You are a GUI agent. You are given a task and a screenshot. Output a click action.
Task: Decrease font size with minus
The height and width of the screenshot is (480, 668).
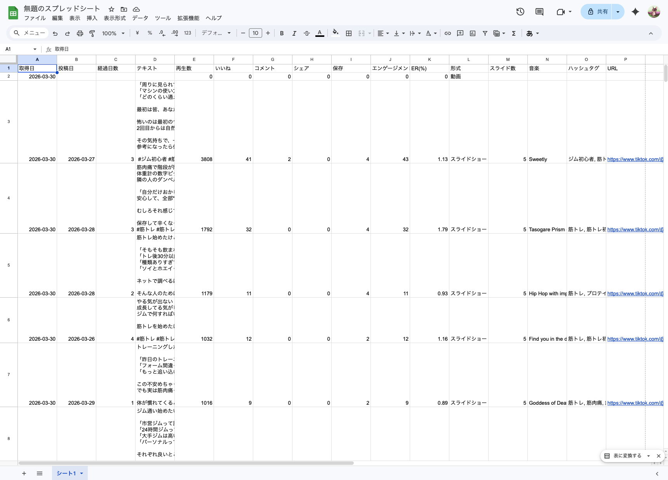pyautogui.click(x=243, y=33)
